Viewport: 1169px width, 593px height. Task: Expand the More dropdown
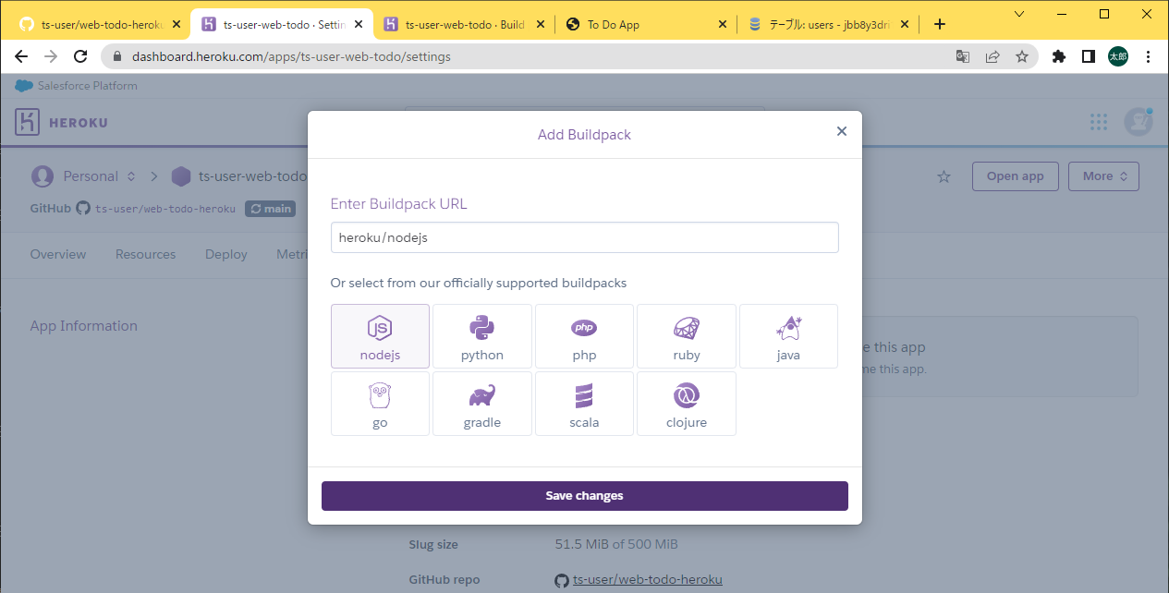1103,176
